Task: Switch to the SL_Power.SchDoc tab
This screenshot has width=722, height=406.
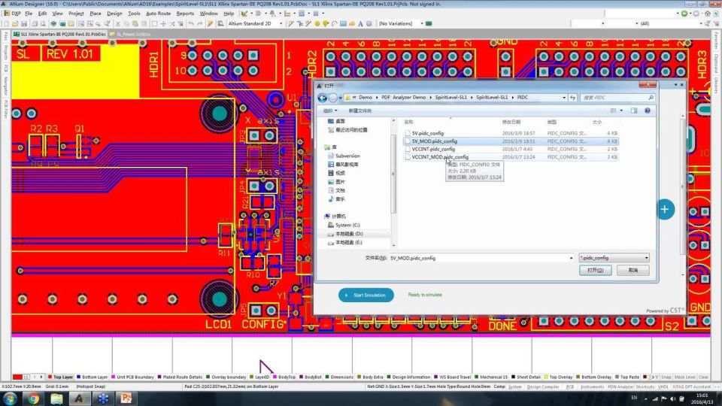Action: [x=130, y=34]
